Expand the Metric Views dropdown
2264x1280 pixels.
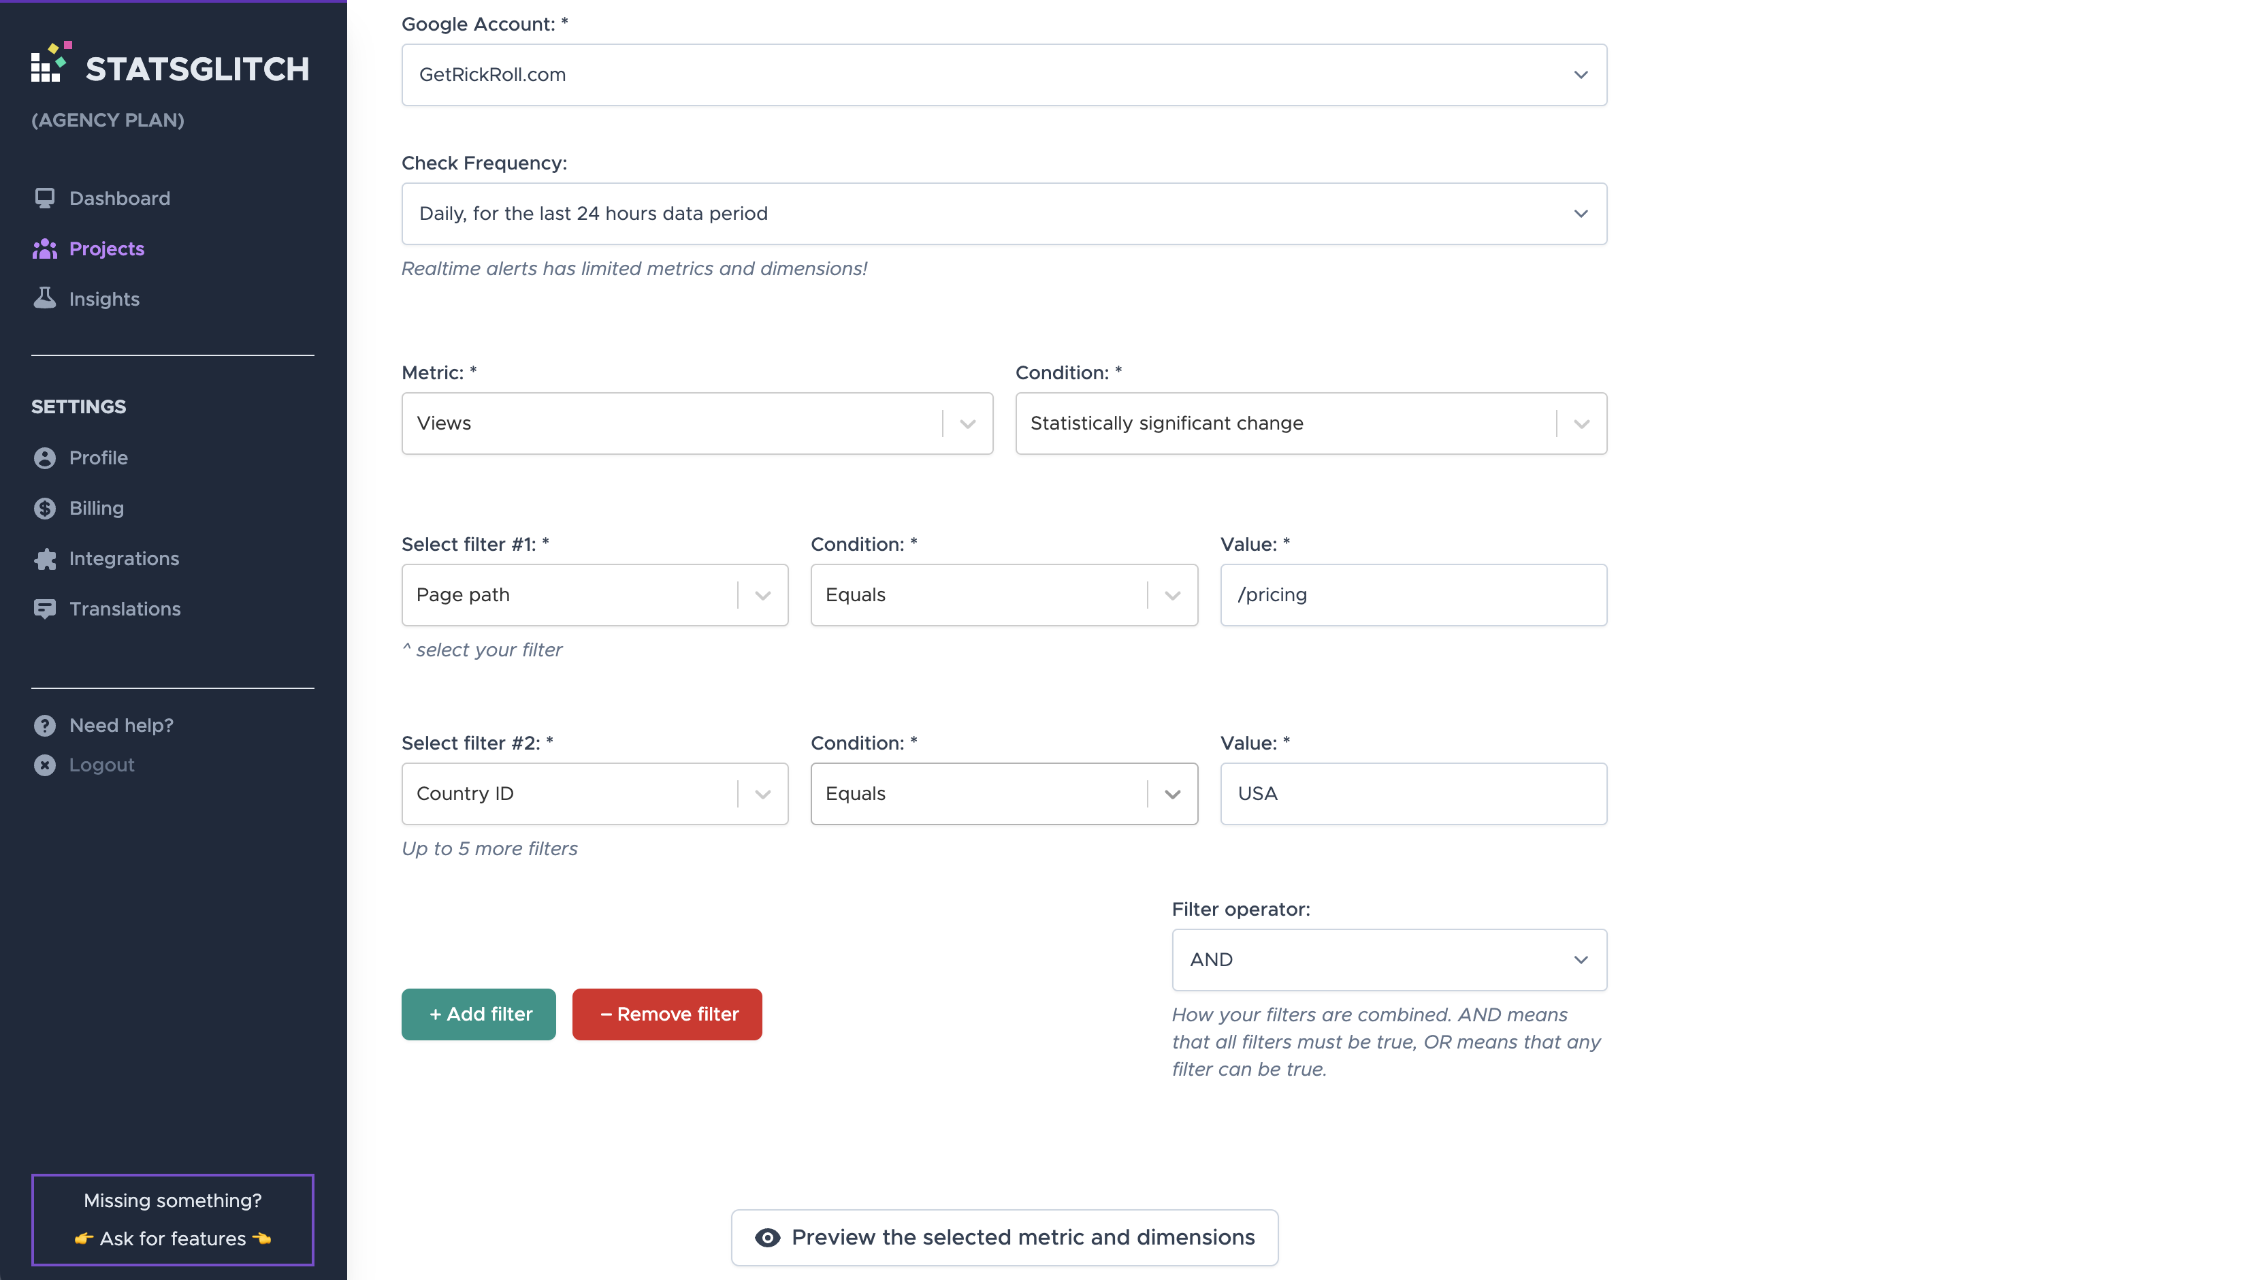[x=697, y=423]
